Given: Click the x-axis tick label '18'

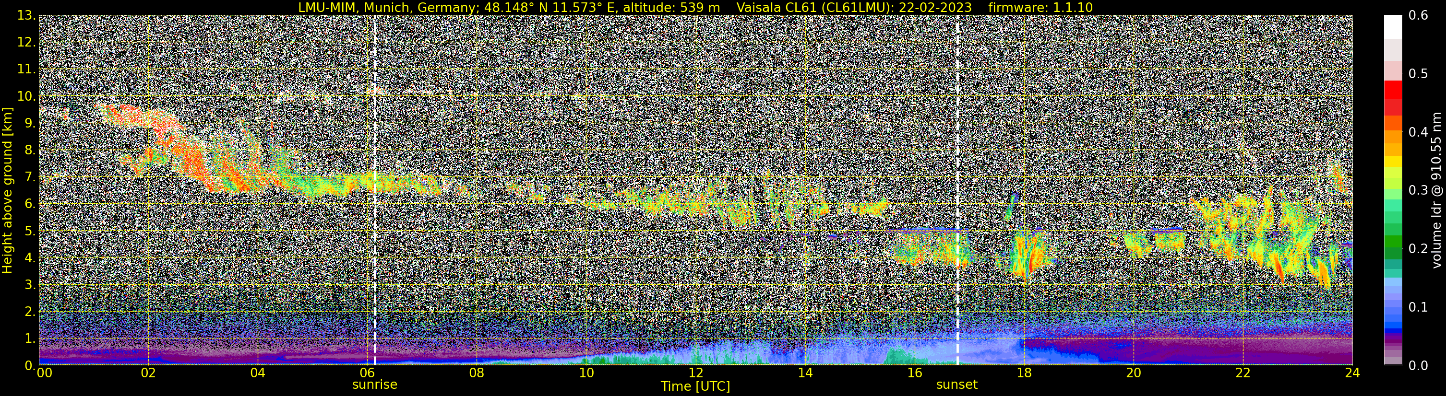Looking at the screenshot, I should 1024,373.
